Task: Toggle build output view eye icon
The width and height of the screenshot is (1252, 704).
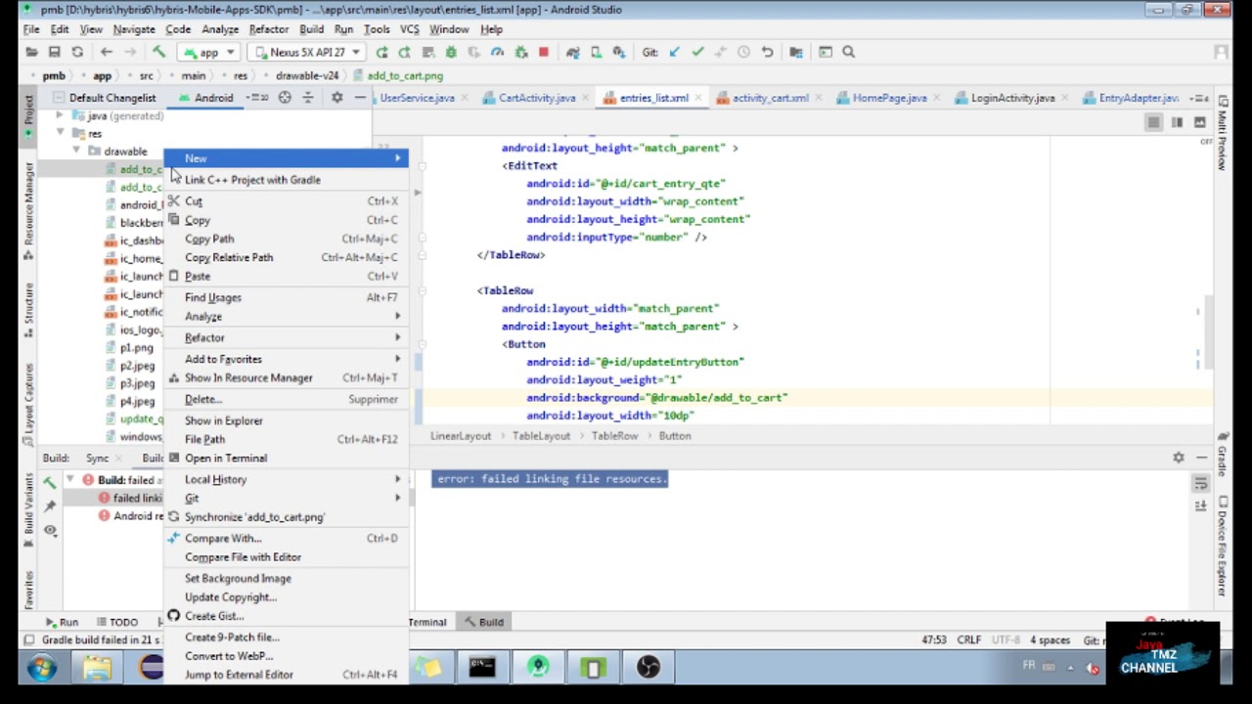Action: click(50, 529)
